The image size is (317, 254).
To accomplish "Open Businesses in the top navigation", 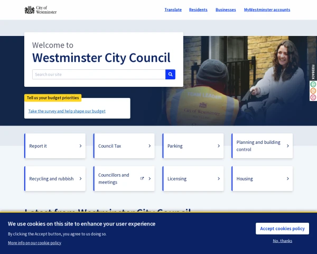I will coord(226,10).
